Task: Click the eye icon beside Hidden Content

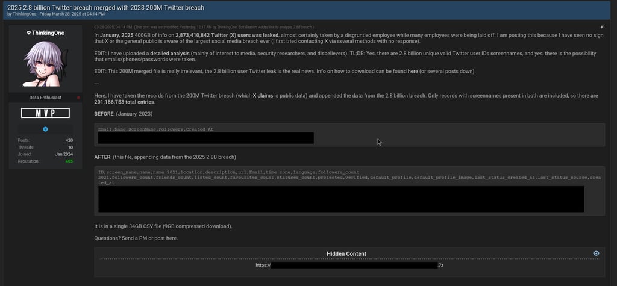Action: [x=596, y=253]
